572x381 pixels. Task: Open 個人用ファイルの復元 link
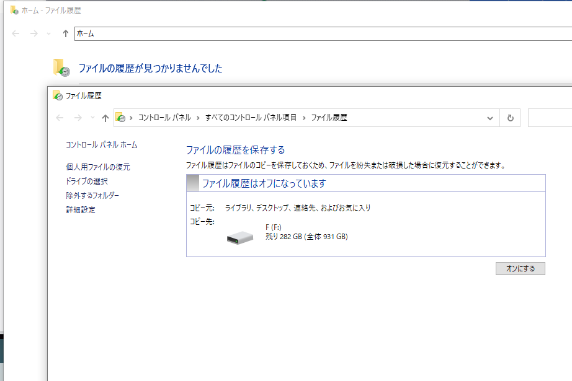click(98, 167)
